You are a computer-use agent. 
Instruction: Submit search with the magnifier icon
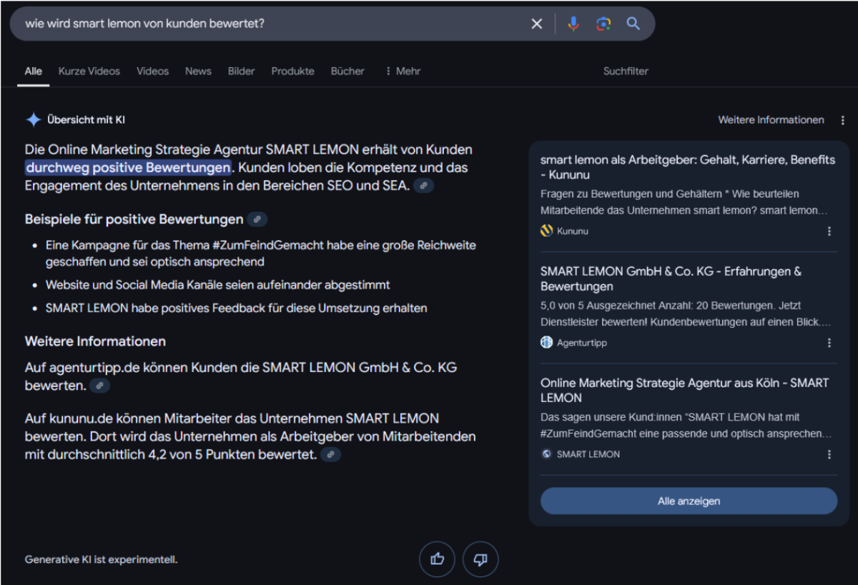point(633,24)
